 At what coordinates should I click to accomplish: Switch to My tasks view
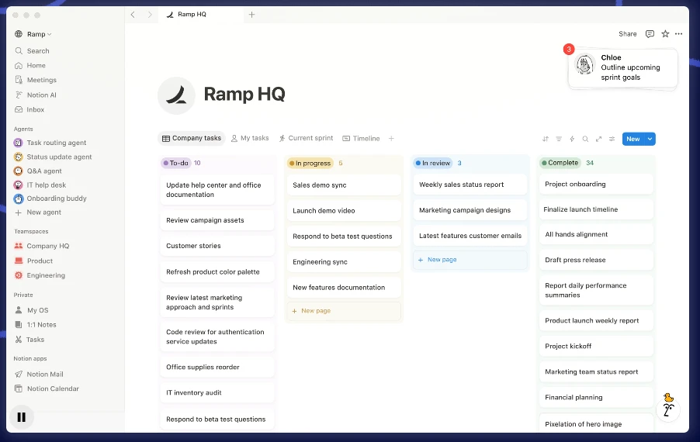click(250, 139)
